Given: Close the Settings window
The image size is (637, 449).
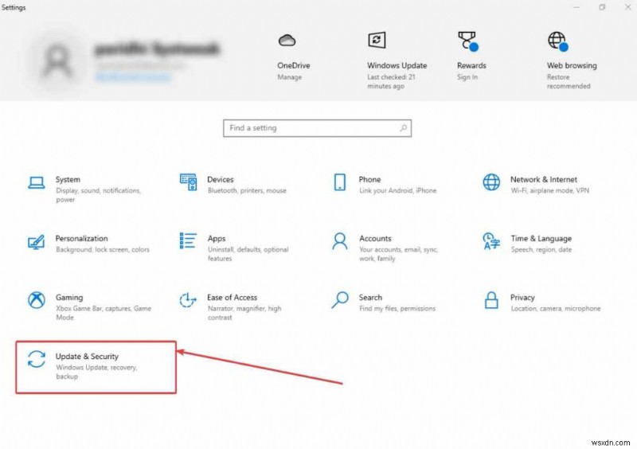Looking at the screenshot, I should pos(627,7).
